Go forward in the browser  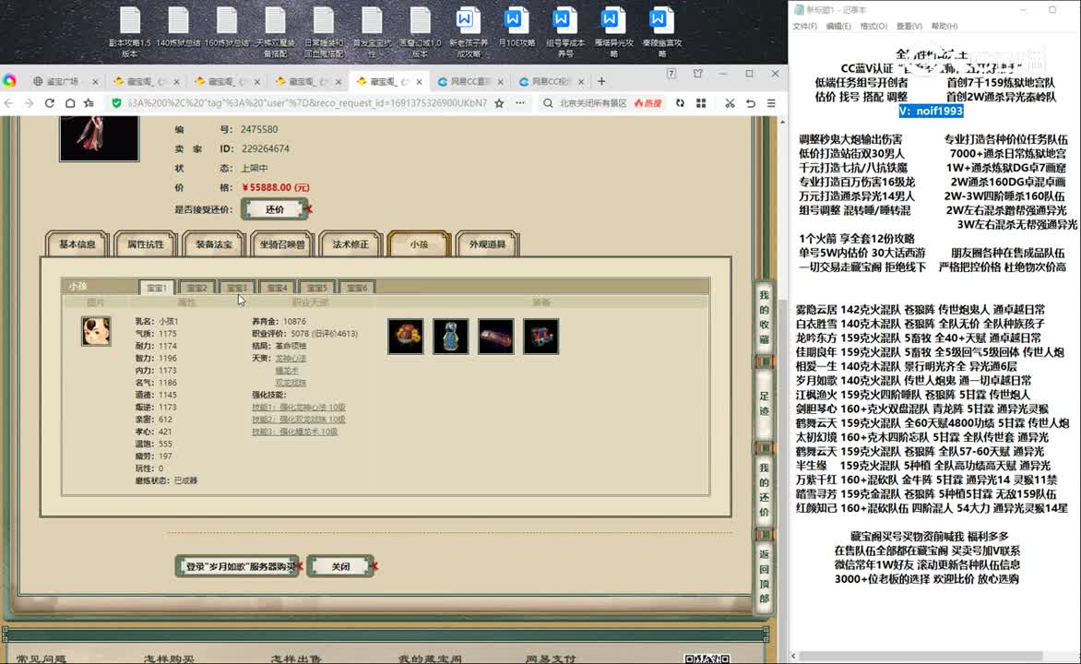tap(29, 103)
